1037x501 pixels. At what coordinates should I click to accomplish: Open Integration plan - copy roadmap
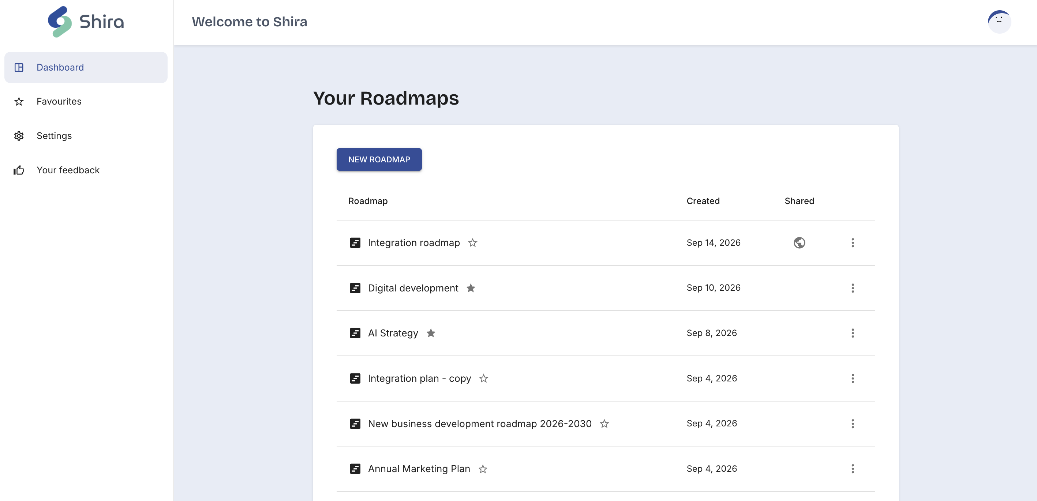(x=419, y=378)
